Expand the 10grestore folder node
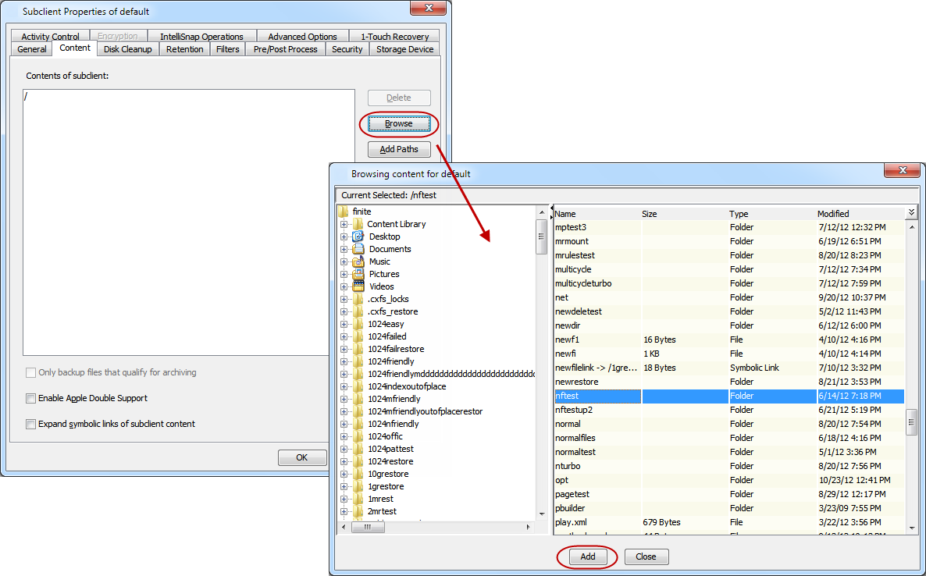This screenshot has width=926, height=576. [x=344, y=474]
